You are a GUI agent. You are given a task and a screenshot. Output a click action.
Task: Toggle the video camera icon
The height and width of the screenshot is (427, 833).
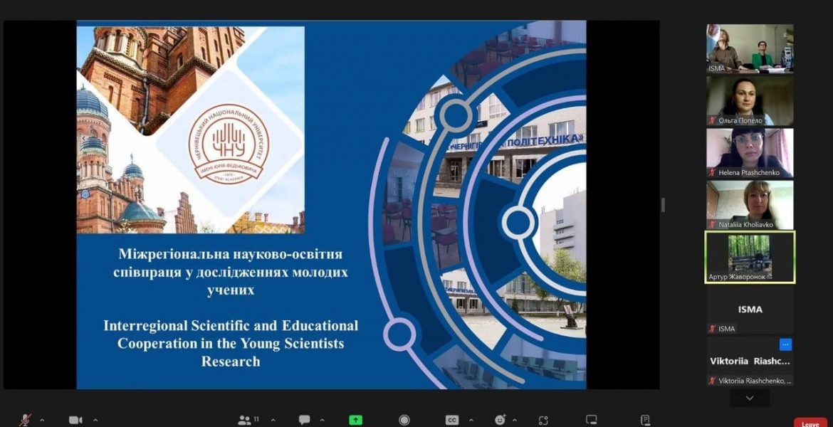point(75,420)
